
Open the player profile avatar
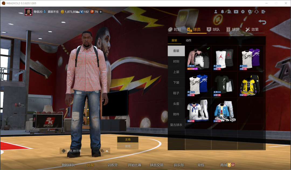28,12
